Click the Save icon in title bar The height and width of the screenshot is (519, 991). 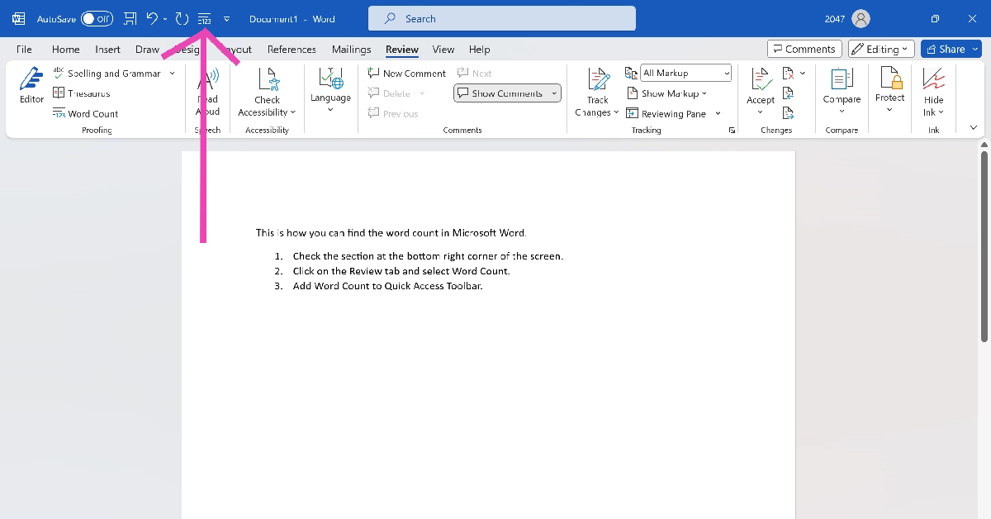(130, 18)
